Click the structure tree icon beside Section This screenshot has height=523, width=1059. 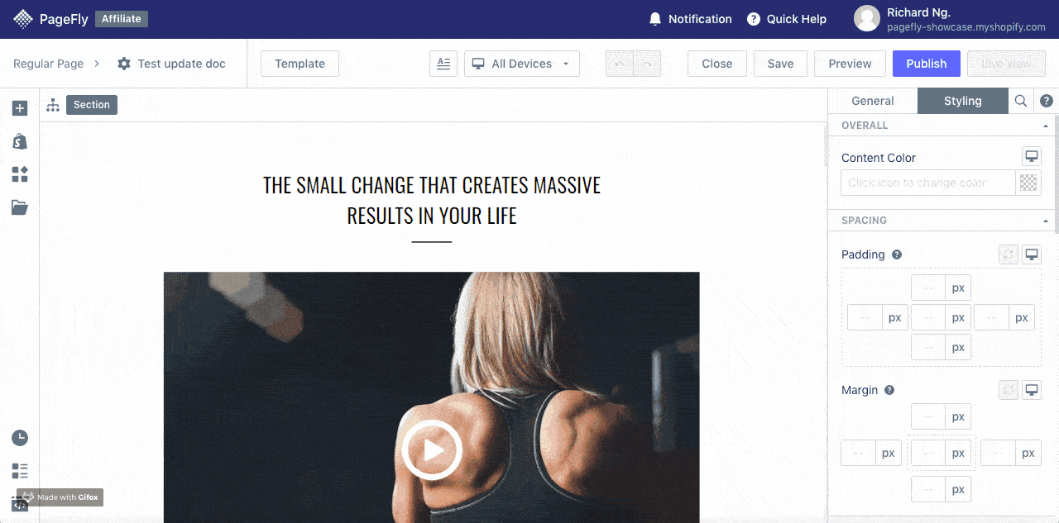(53, 105)
